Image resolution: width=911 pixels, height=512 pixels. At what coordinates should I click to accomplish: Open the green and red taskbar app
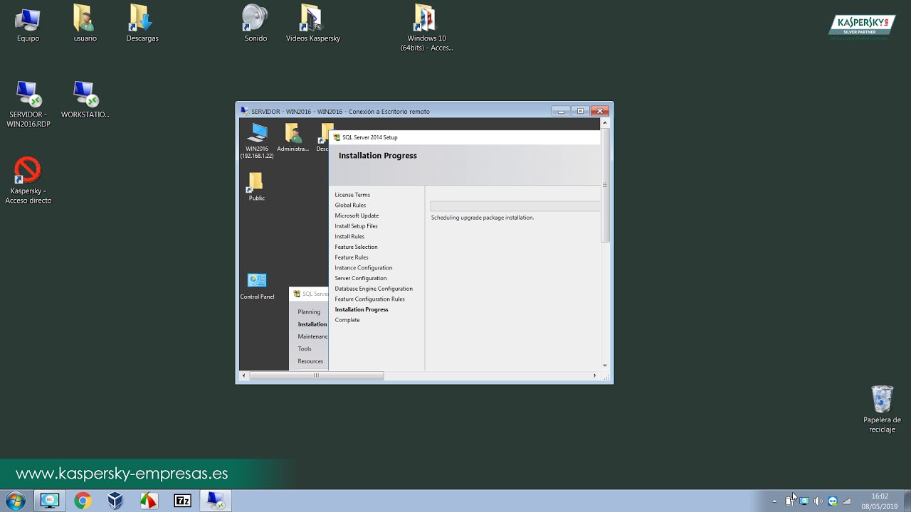148,501
